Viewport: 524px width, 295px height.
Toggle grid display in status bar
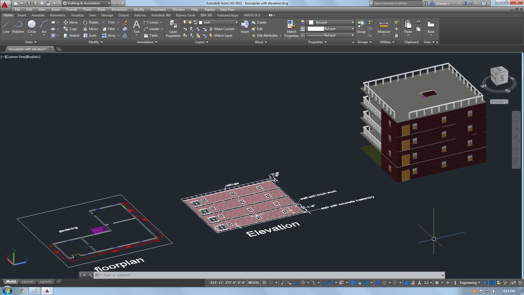264,283
